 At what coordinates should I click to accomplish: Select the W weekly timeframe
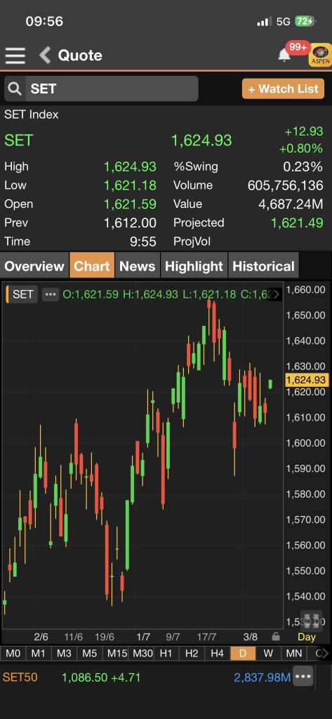point(268,654)
